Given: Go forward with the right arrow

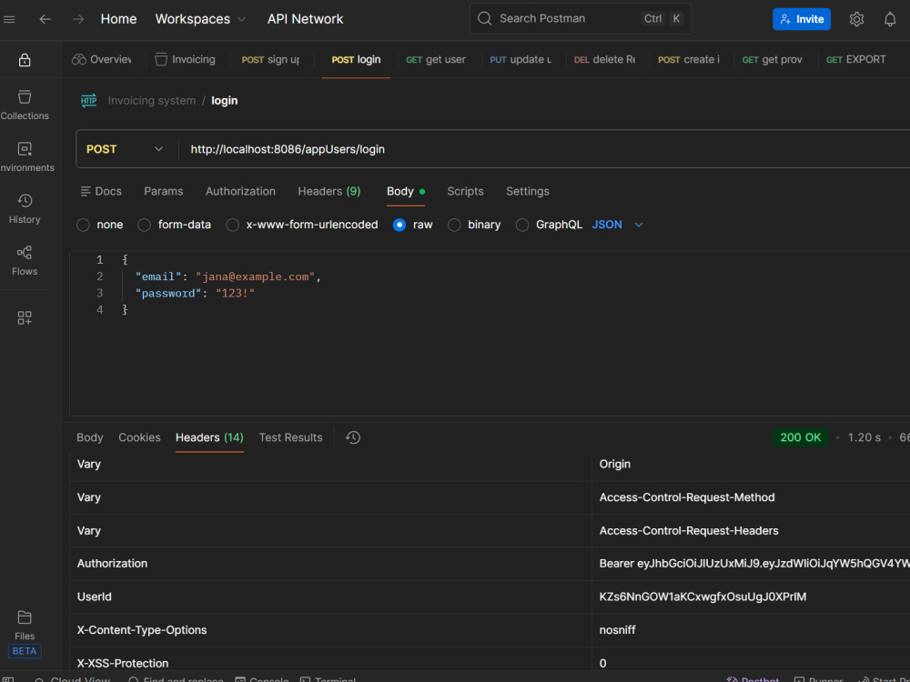Looking at the screenshot, I should point(78,19).
